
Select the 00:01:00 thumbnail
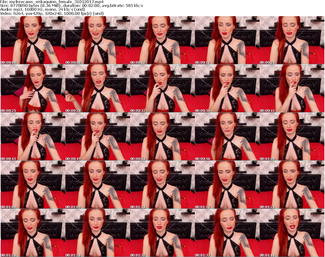(x=292, y=137)
